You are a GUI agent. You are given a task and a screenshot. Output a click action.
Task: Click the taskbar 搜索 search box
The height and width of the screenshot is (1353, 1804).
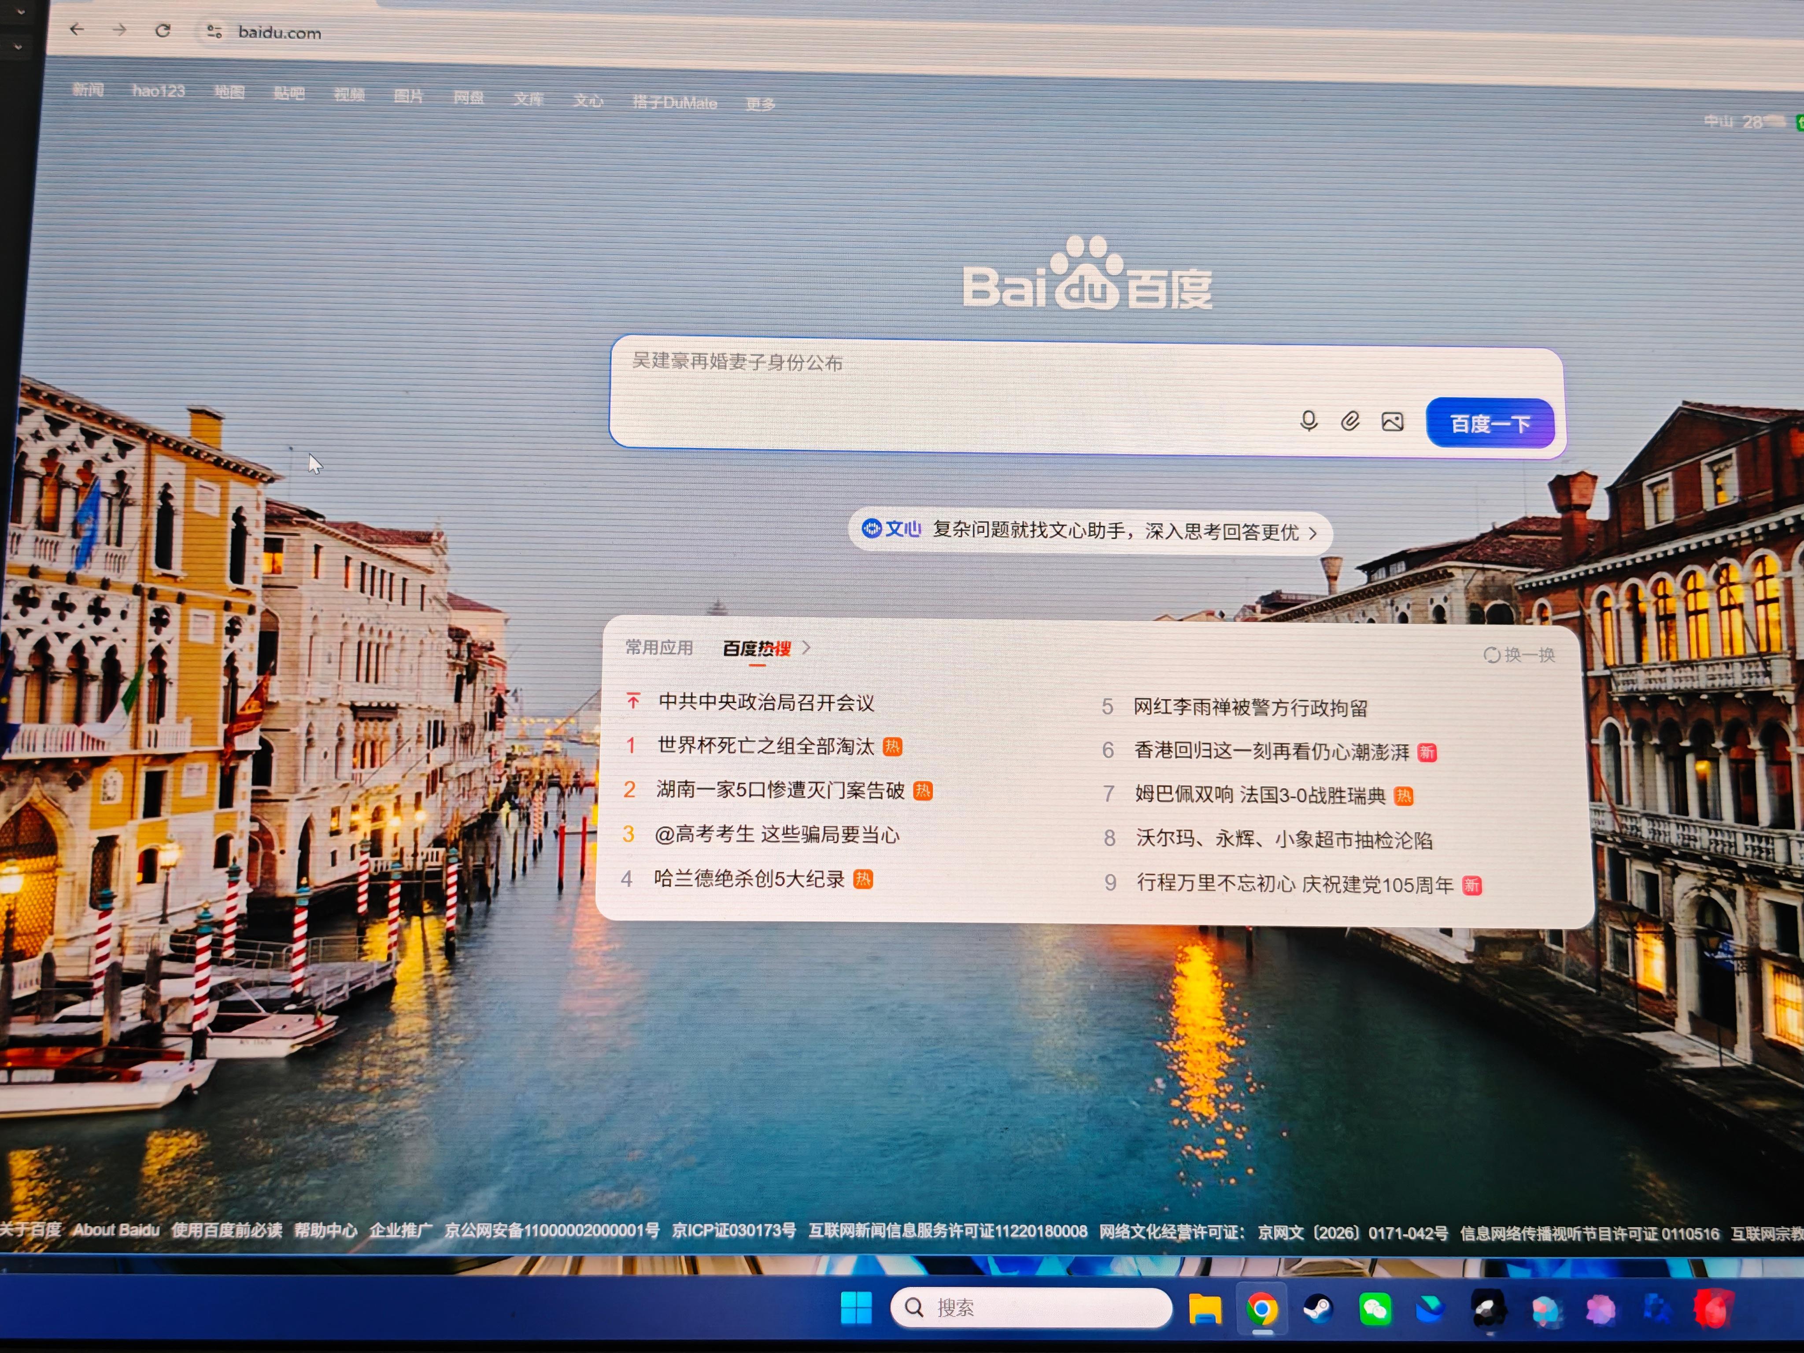pyautogui.click(x=1031, y=1307)
